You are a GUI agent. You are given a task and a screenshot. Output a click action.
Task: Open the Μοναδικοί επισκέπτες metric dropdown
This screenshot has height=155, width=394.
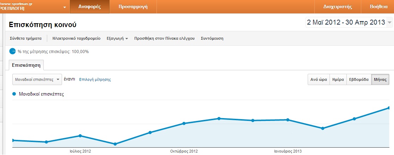[x=37, y=79]
